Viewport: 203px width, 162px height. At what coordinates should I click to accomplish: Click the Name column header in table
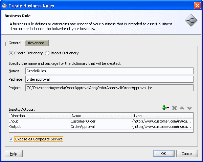101,116
